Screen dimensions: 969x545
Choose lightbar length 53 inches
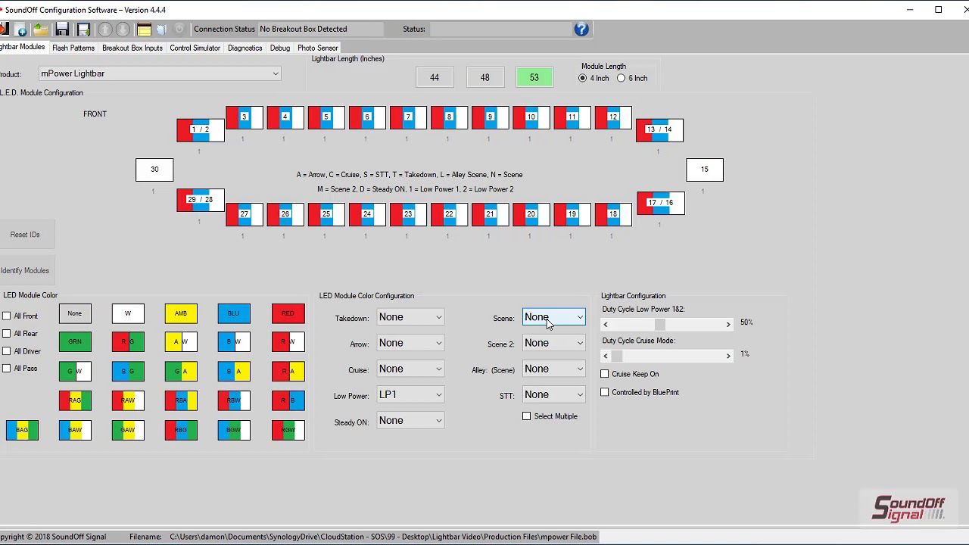[534, 77]
